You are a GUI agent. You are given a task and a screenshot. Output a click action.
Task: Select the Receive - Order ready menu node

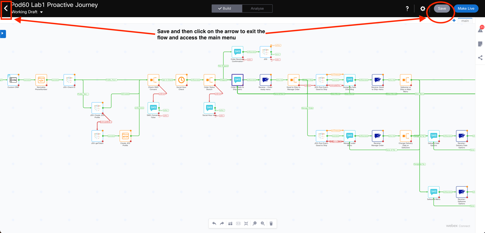tap(265, 80)
